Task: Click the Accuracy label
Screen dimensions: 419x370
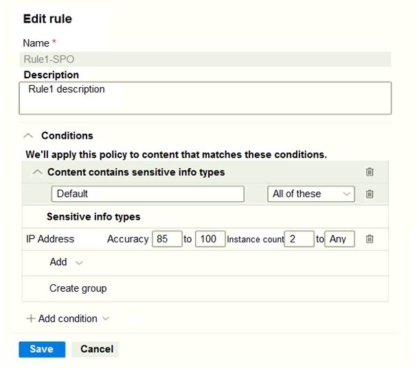Action: coord(128,239)
